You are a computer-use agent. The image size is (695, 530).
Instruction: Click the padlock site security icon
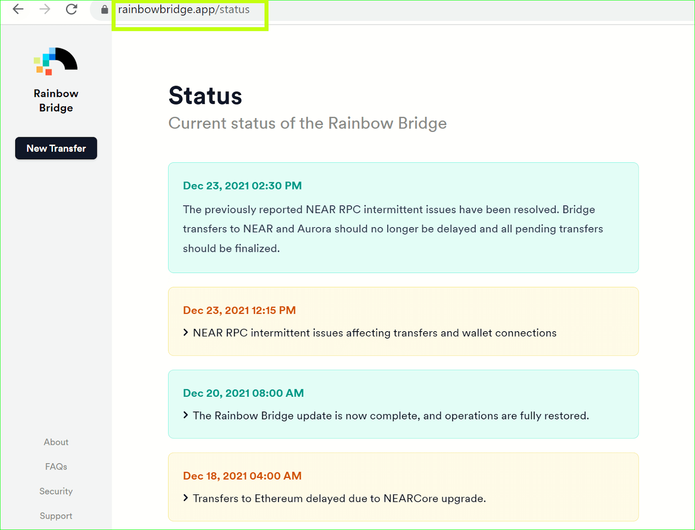[103, 10]
